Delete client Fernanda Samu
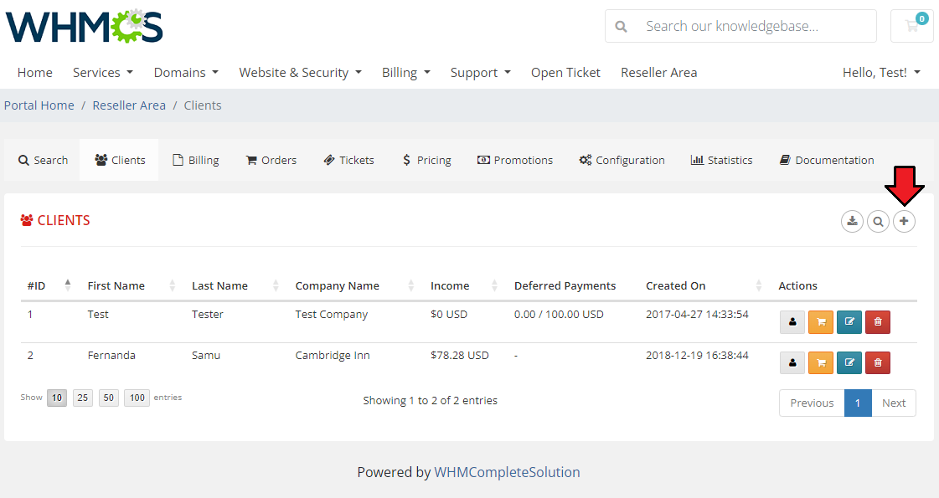Viewport: 939px width, 498px height. pyautogui.click(x=878, y=362)
